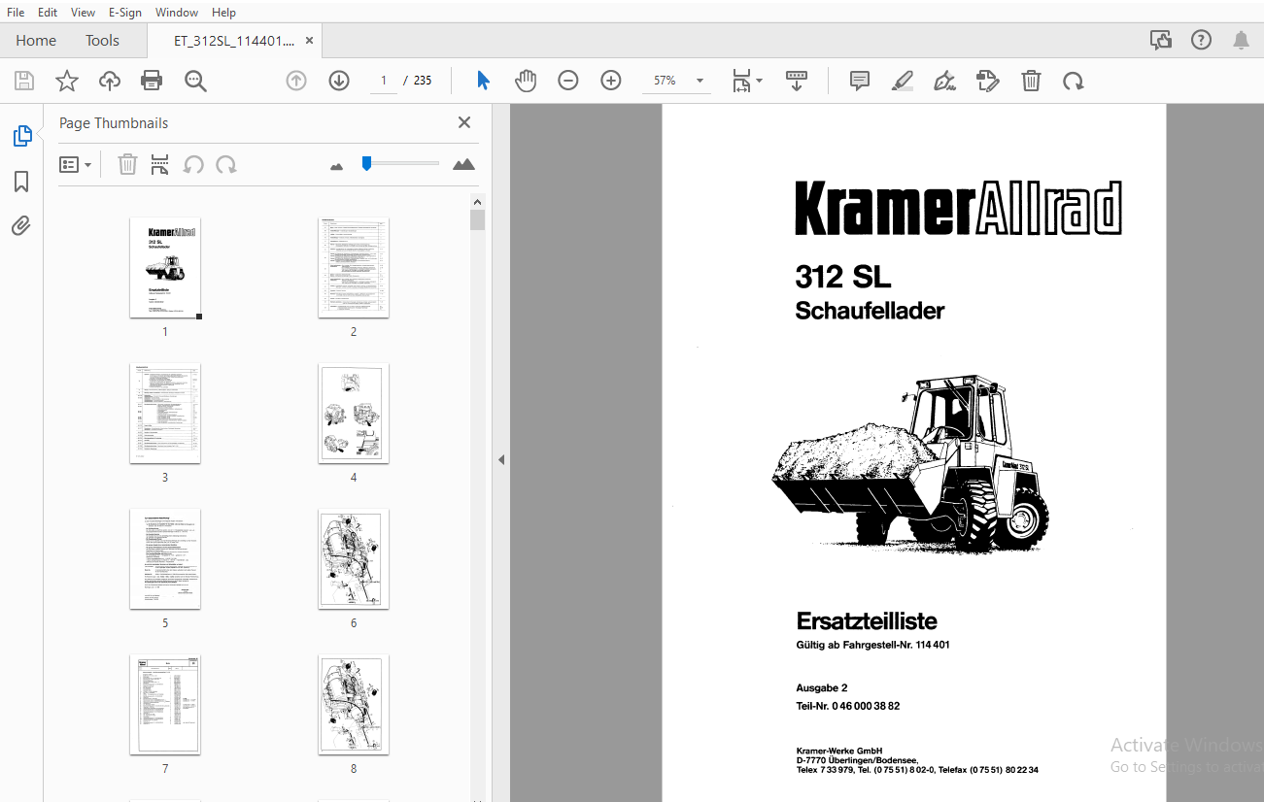Click the '312 SL' title text
The image size is (1264, 802).
click(x=843, y=277)
